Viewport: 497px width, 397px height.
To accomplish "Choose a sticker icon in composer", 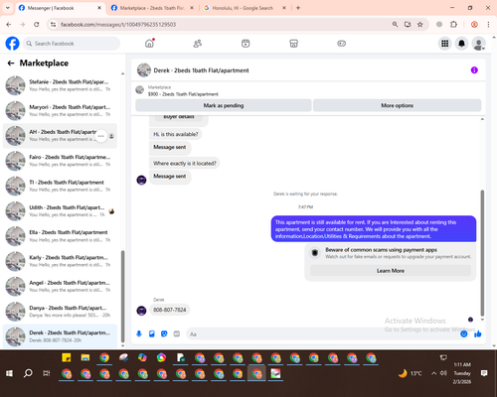I will pos(164,333).
